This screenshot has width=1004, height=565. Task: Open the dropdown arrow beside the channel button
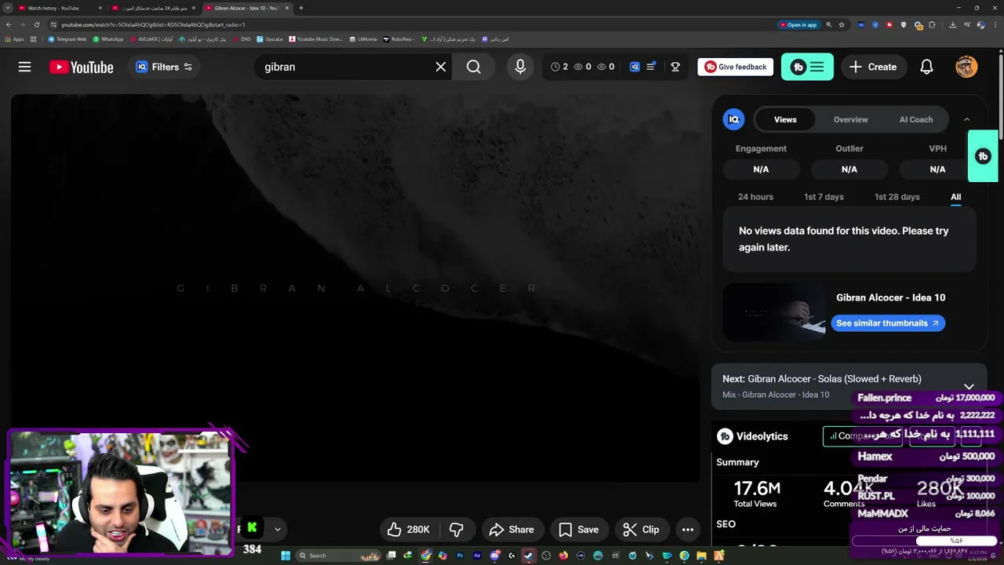(277, 530)
